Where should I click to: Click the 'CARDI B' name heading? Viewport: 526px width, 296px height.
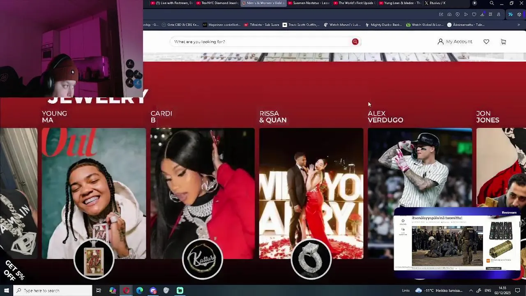pyautogui.click(x=161, y=117)
